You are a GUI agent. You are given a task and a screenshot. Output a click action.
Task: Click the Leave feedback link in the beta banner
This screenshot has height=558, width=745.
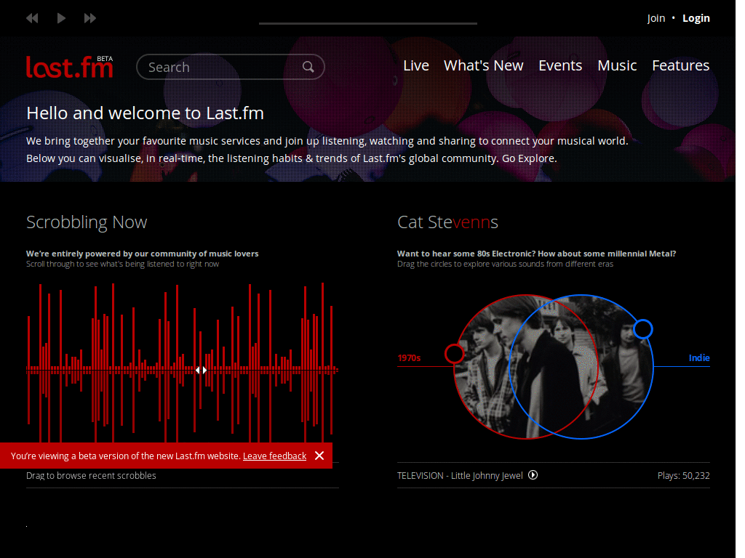tap(274, 456)
